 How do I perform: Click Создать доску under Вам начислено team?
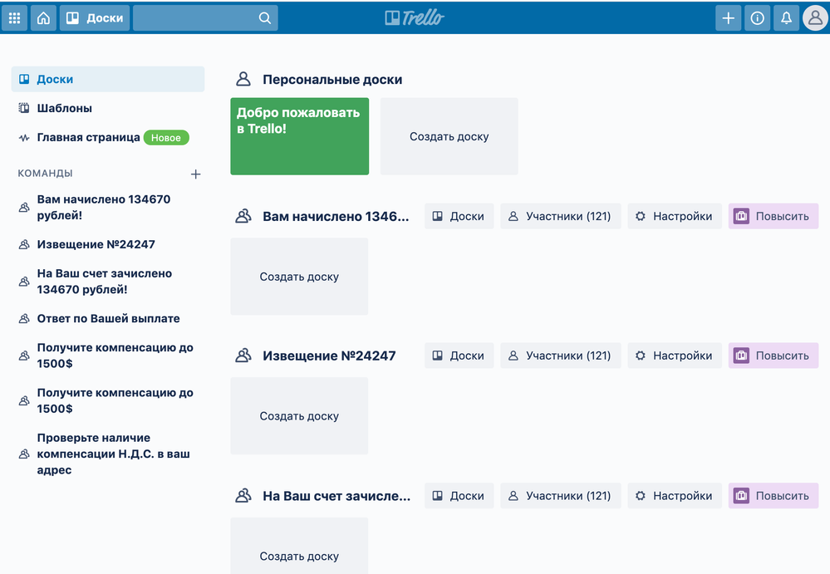point(299,277)
